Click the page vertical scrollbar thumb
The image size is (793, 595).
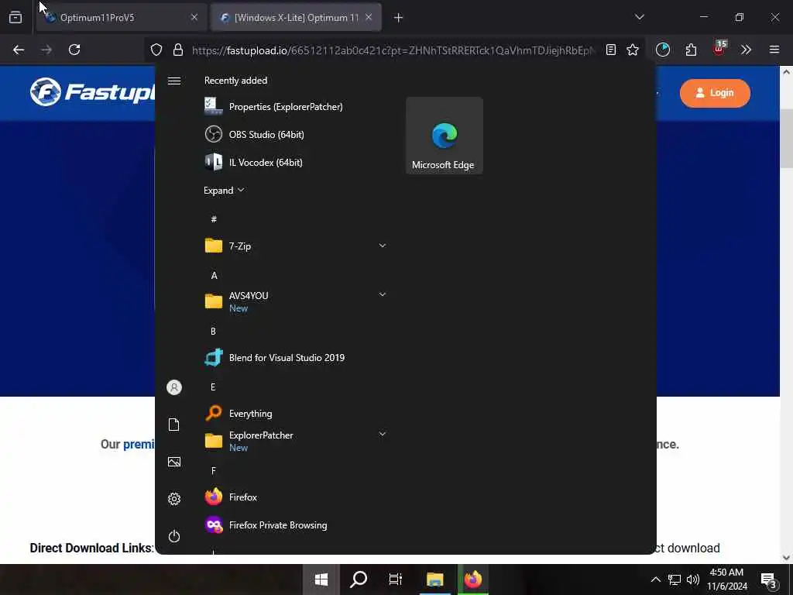point(787,138)
